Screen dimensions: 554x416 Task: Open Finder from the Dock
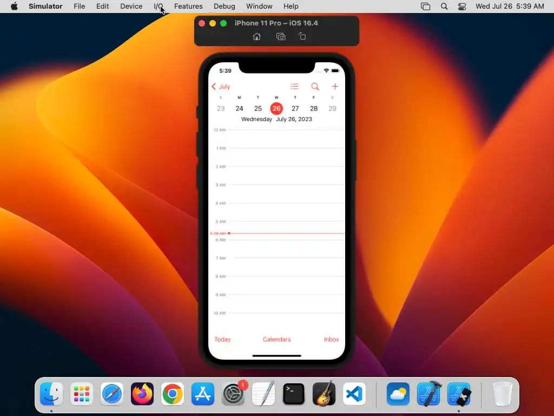click(51, 394)
